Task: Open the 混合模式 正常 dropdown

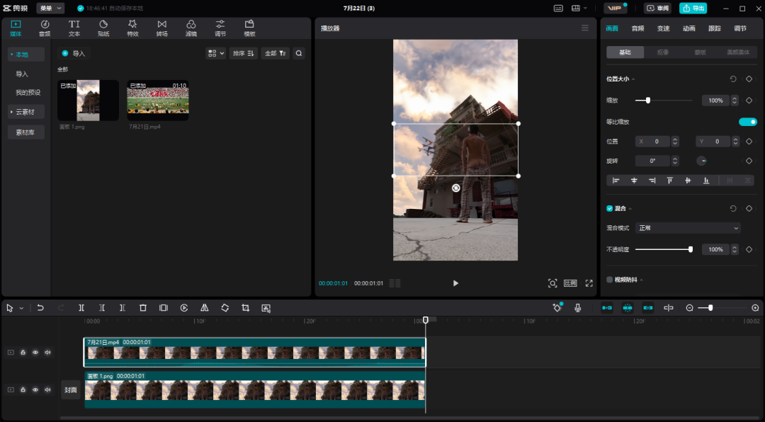Action: pos(688,228)
